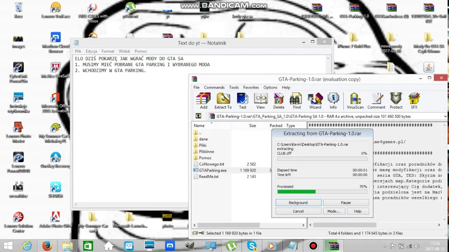Click the green Processed progress bar

[x=322, y=192]
